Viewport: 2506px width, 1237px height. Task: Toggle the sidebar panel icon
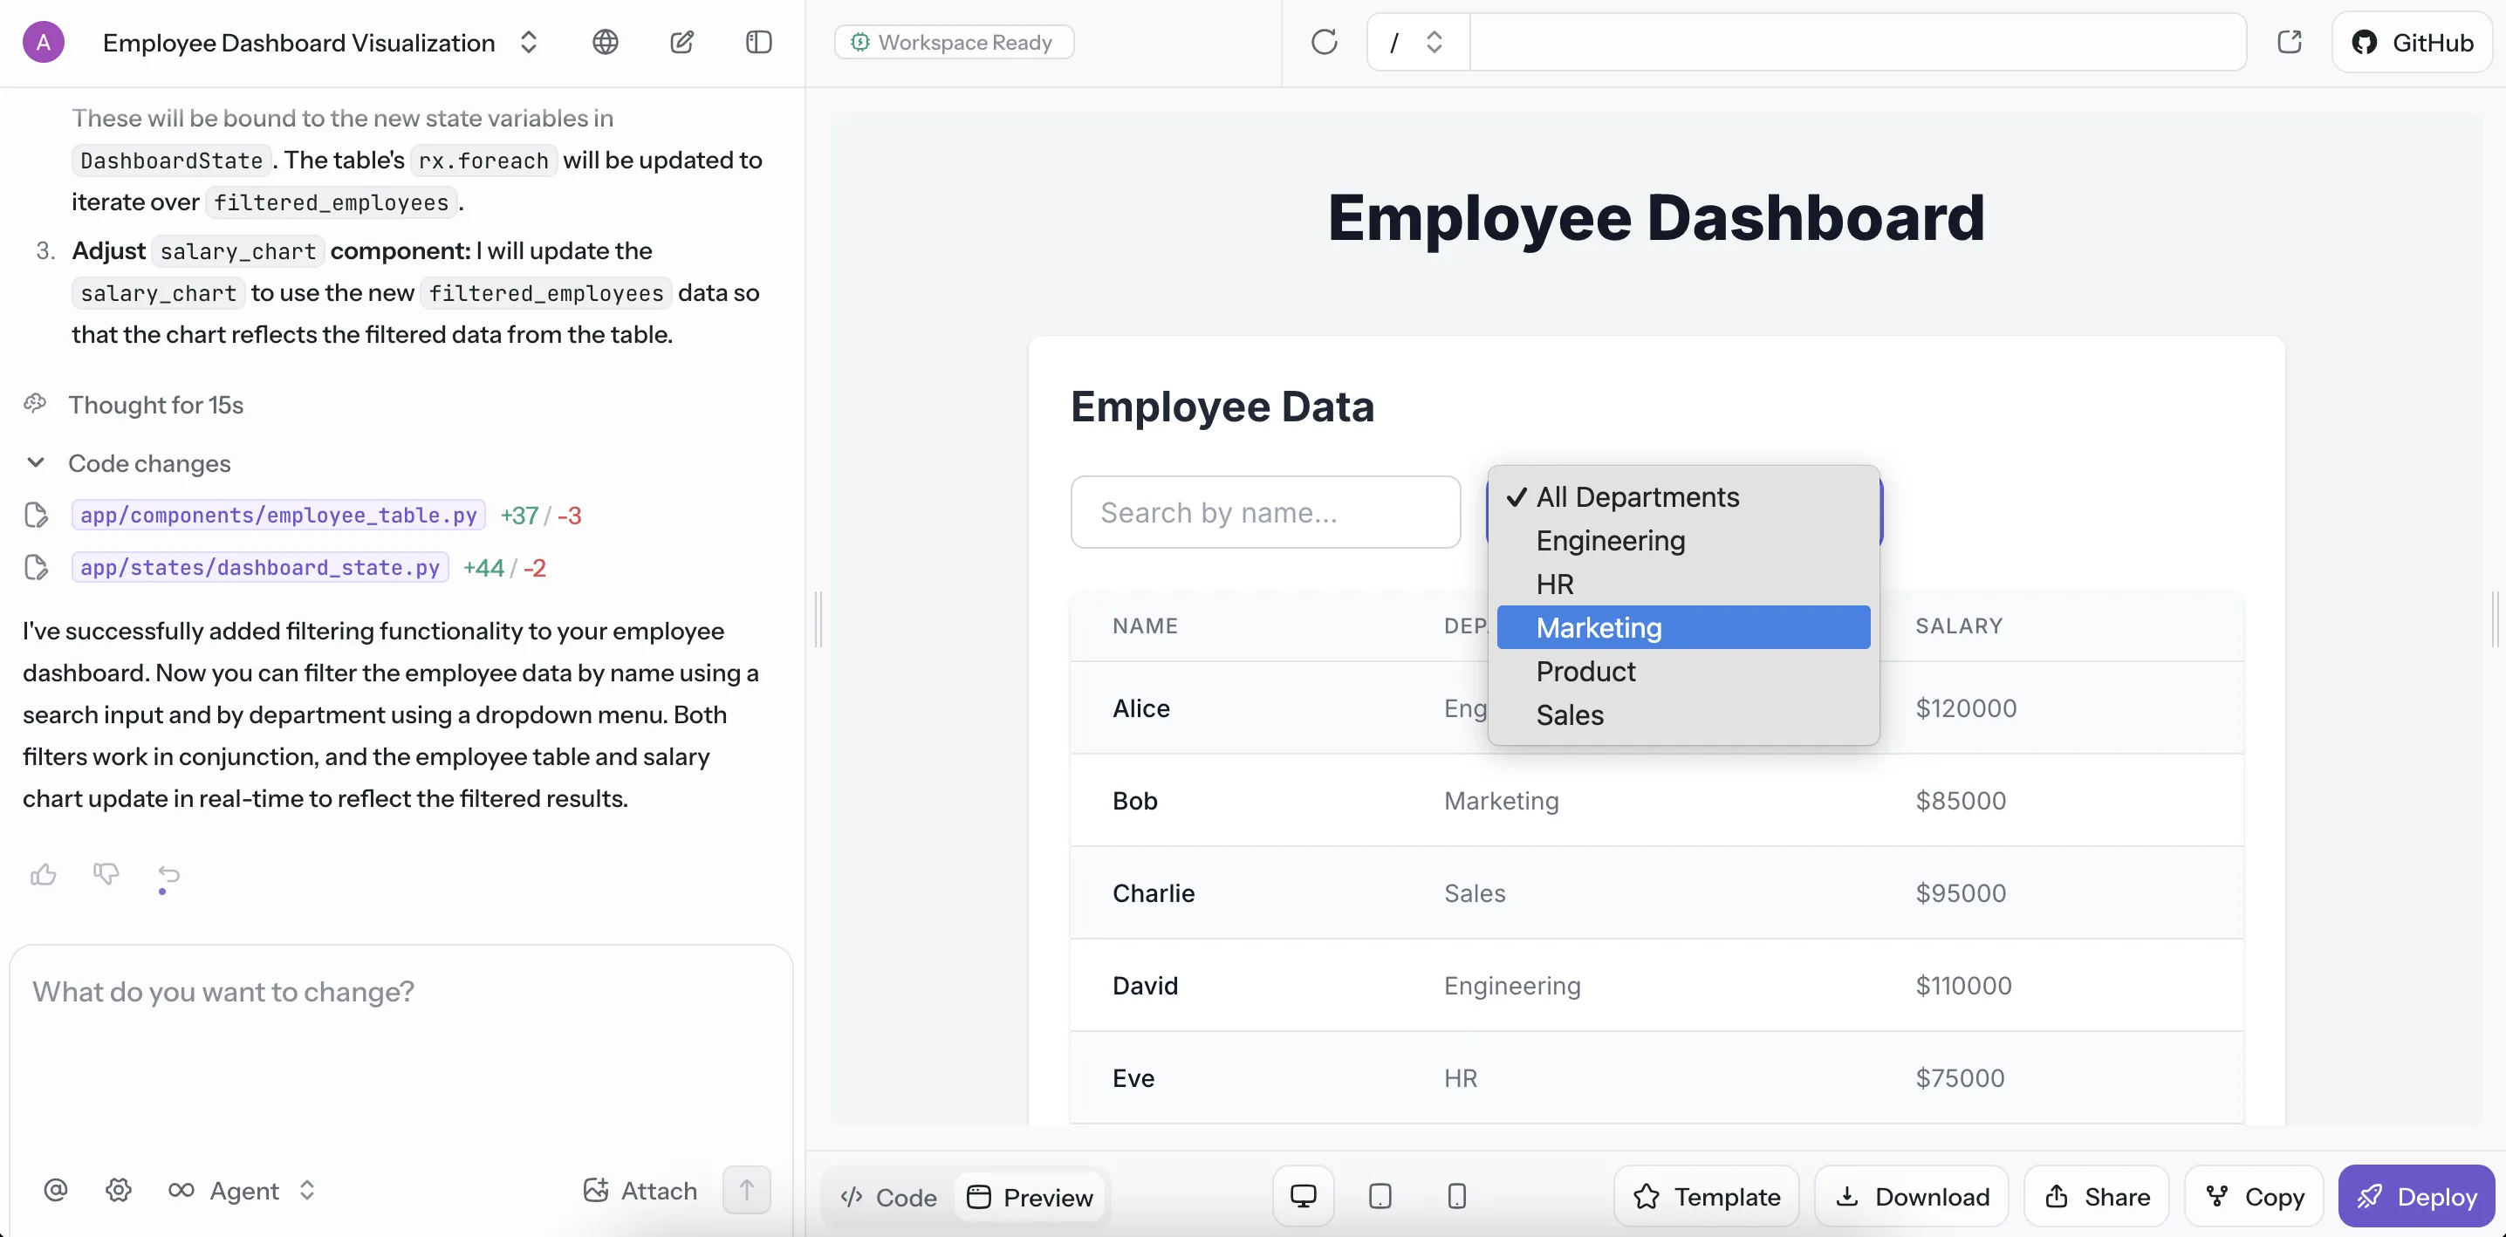[x=759, y=42]
